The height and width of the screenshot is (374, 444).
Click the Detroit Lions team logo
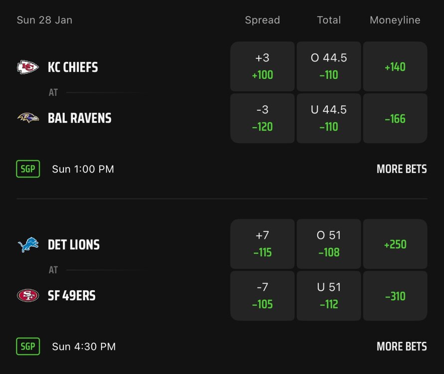(28, 245)
